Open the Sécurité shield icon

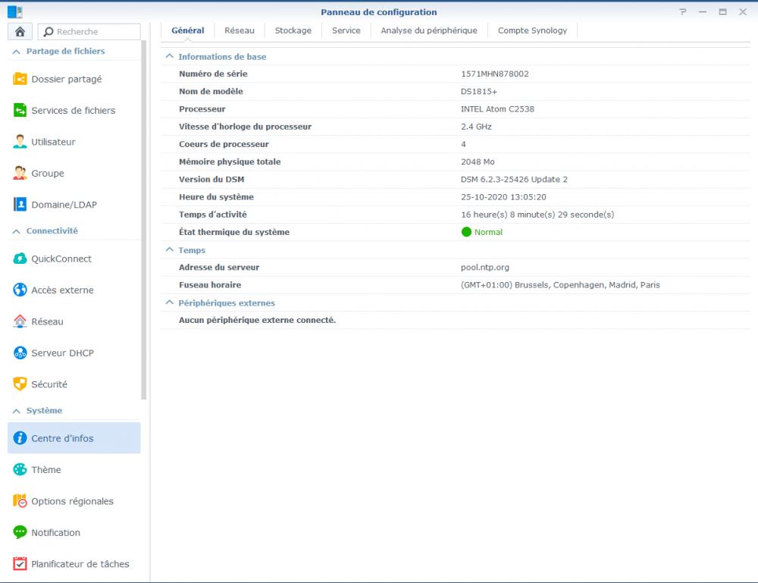[20, 384]
